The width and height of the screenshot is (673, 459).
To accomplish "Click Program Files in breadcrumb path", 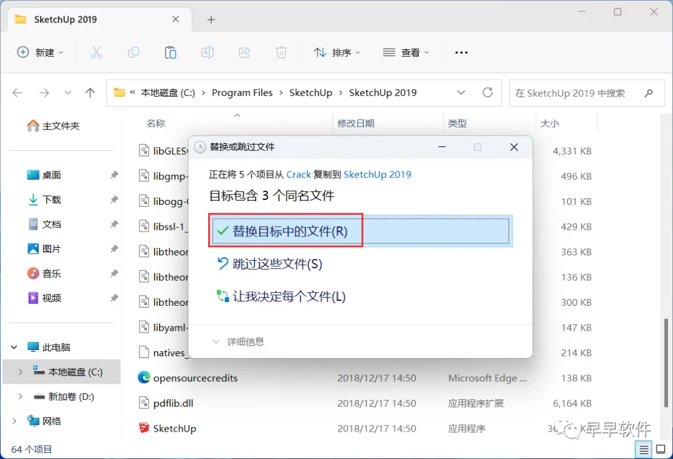I will click(x=242, y=93).
